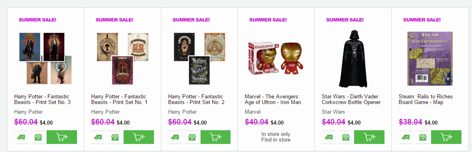
Task: Click store pickup icon for Steam board game
Action: 423,137
